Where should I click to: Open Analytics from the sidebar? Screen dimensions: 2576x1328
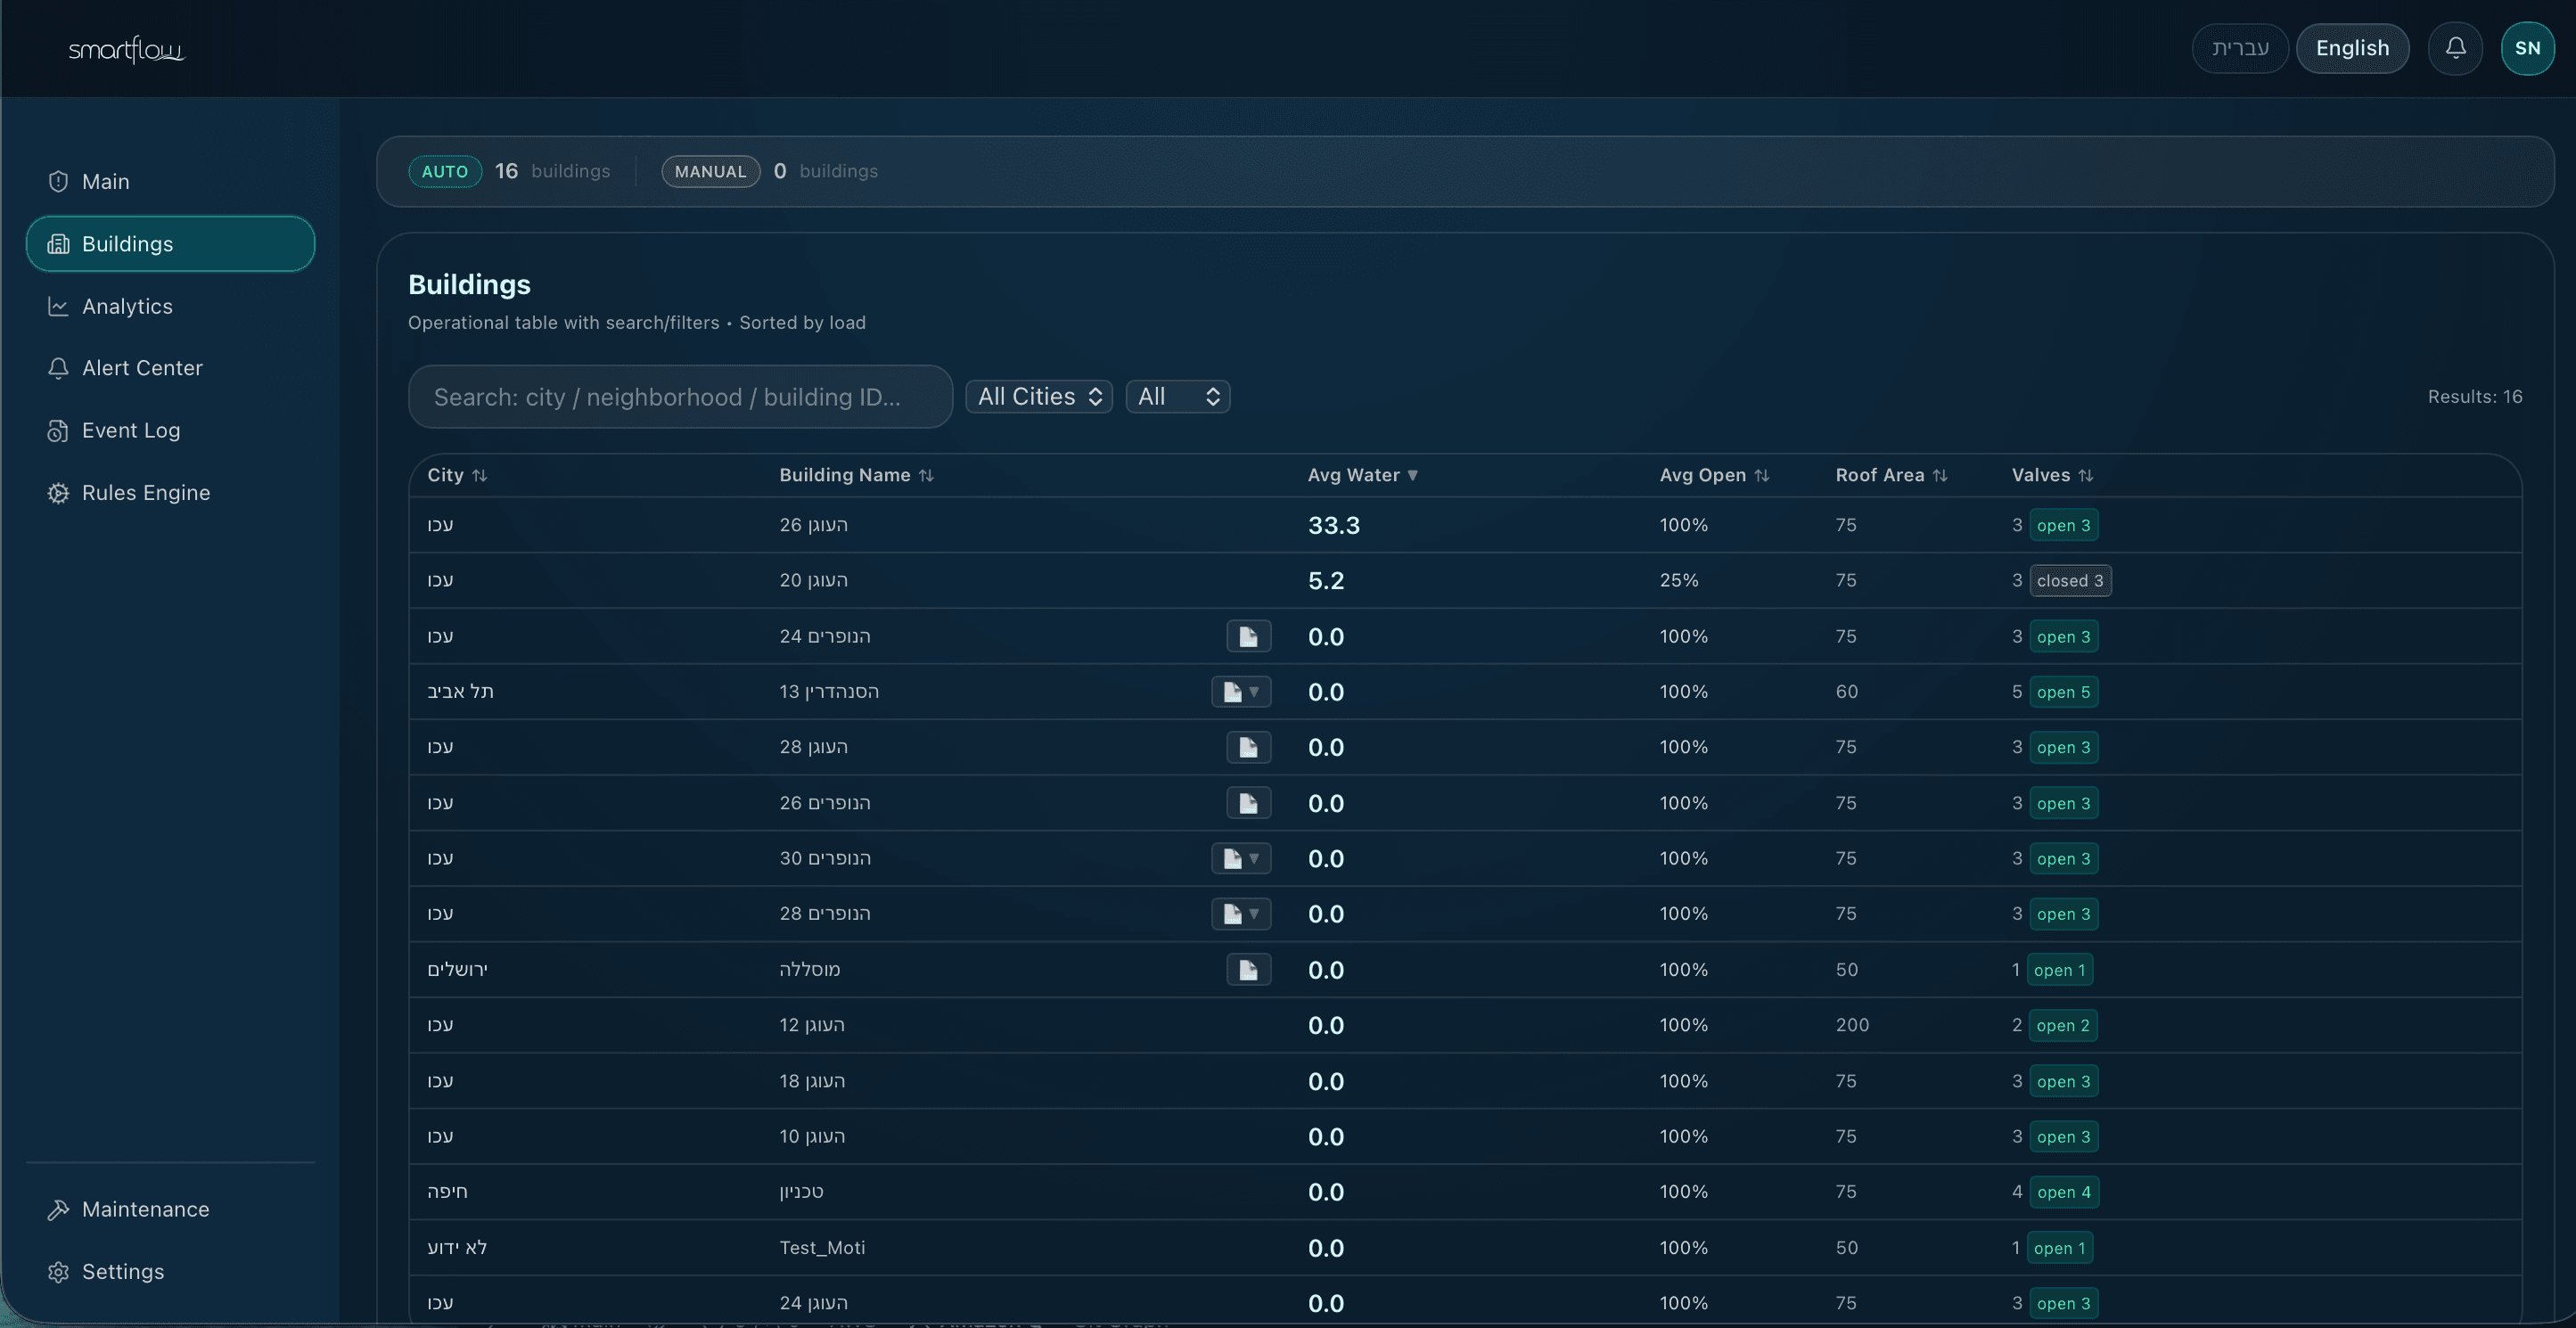pos(127,306)
